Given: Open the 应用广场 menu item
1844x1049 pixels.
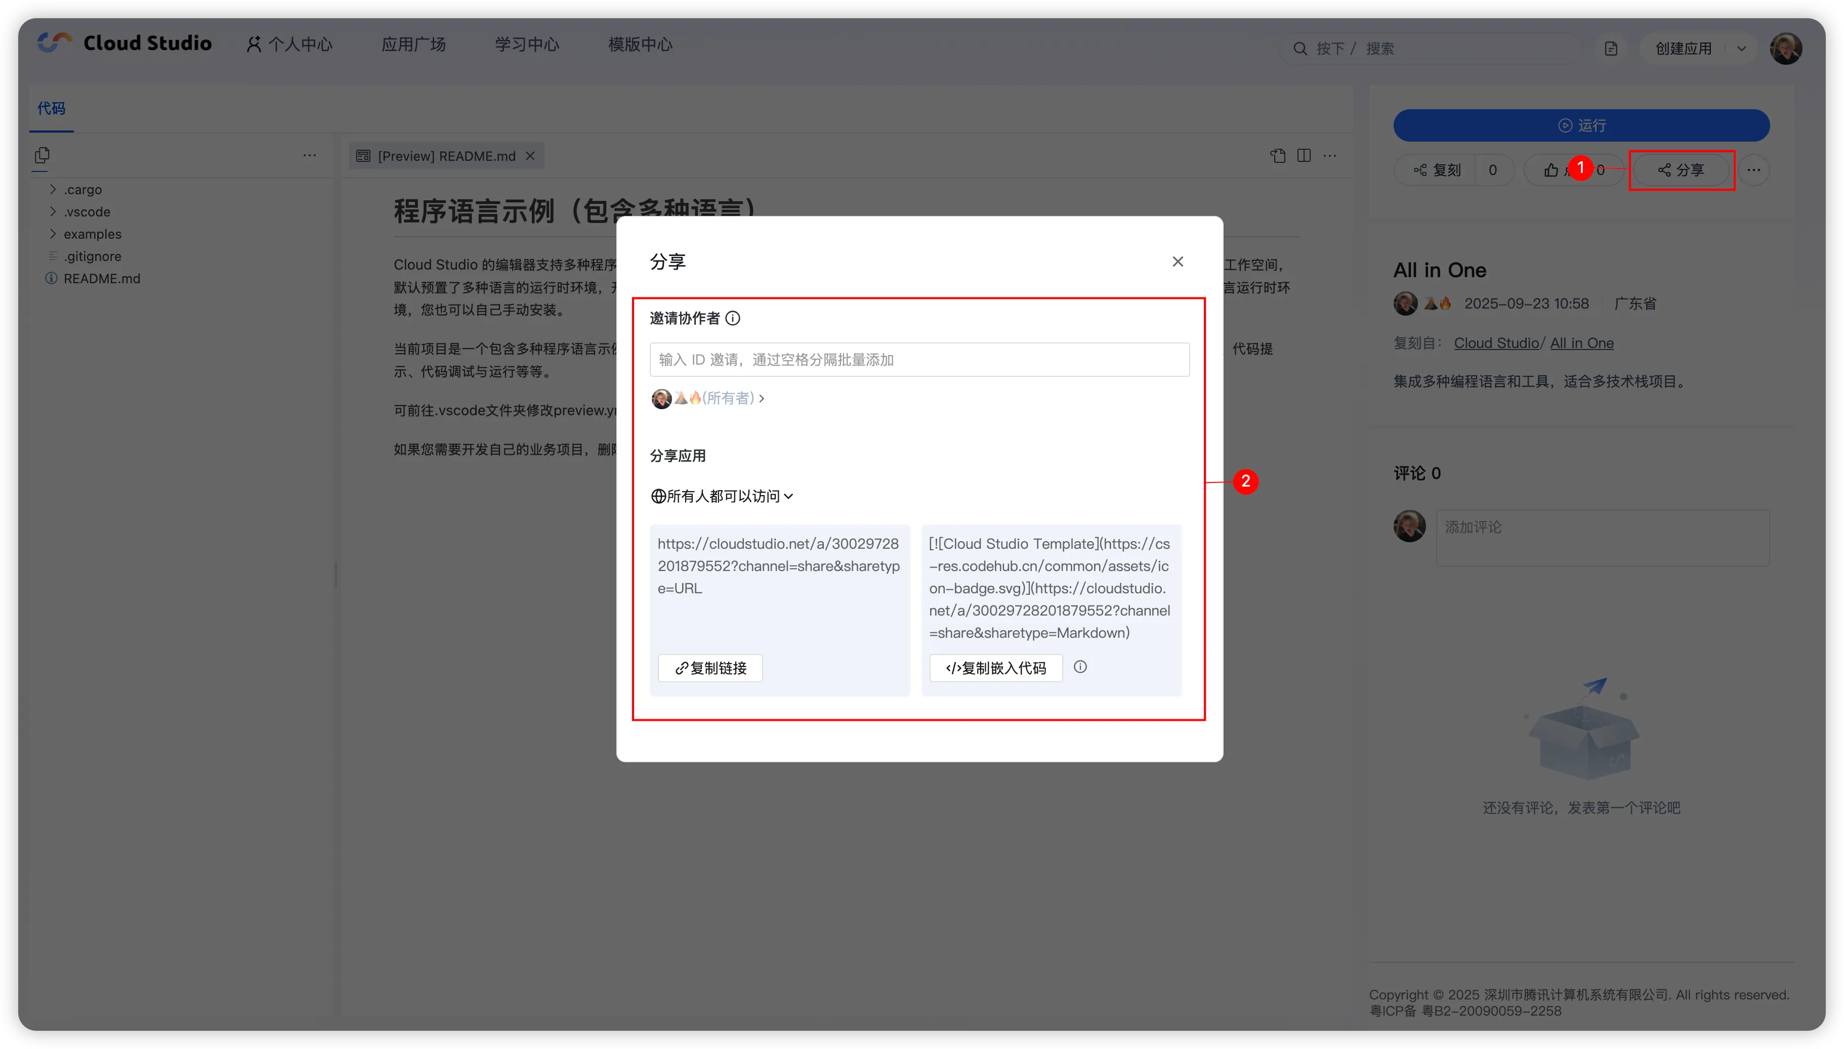Looking at the screenshot, I should pos(413,44).
